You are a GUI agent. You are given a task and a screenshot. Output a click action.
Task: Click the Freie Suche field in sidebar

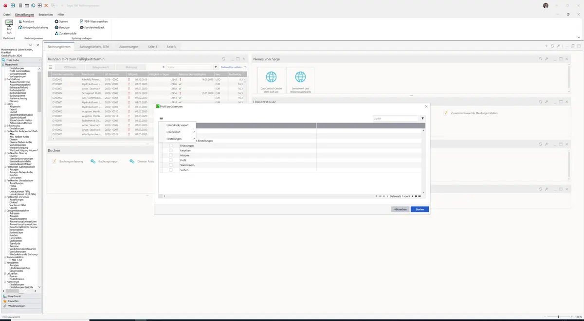pyautogui.click(x=21, y=60)
